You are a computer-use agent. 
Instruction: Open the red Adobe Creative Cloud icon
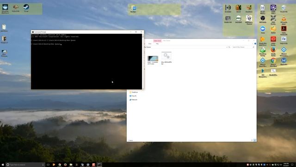(x=273, y=41)
